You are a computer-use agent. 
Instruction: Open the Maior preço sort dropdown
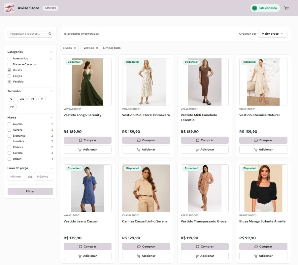[273, 34]
